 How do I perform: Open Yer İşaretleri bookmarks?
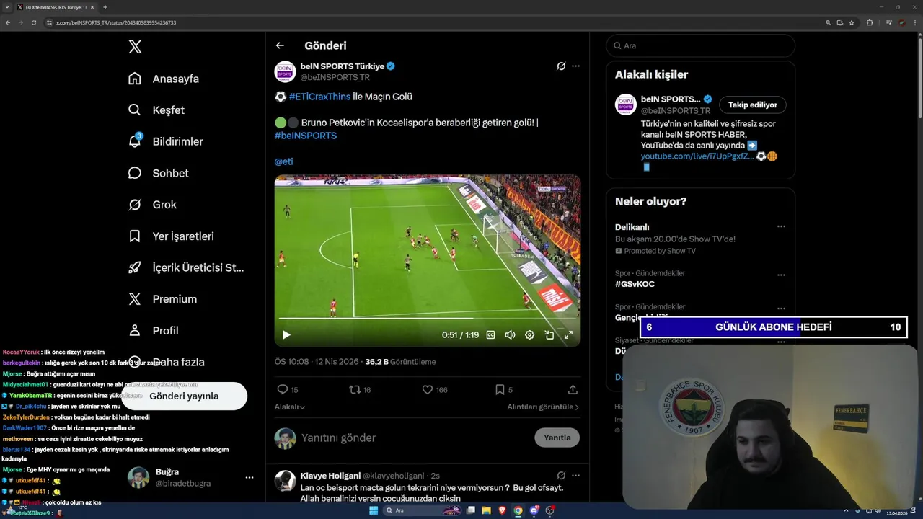[x=171, y=236]
